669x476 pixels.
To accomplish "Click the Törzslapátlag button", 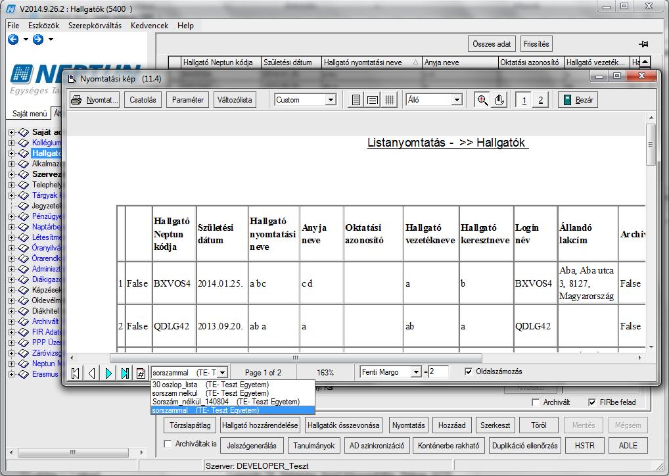I will click(190, 425).
